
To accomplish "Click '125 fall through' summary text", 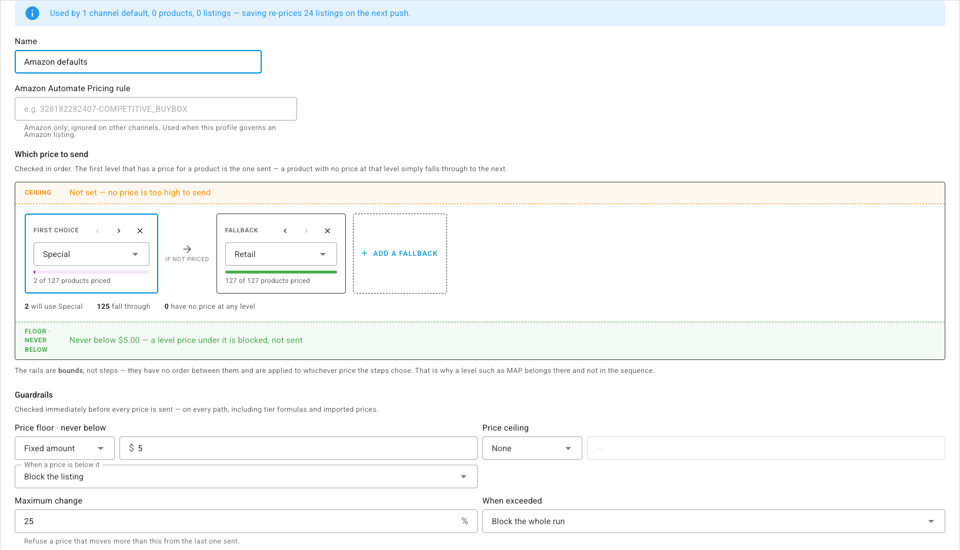I will tap(124, 306).
